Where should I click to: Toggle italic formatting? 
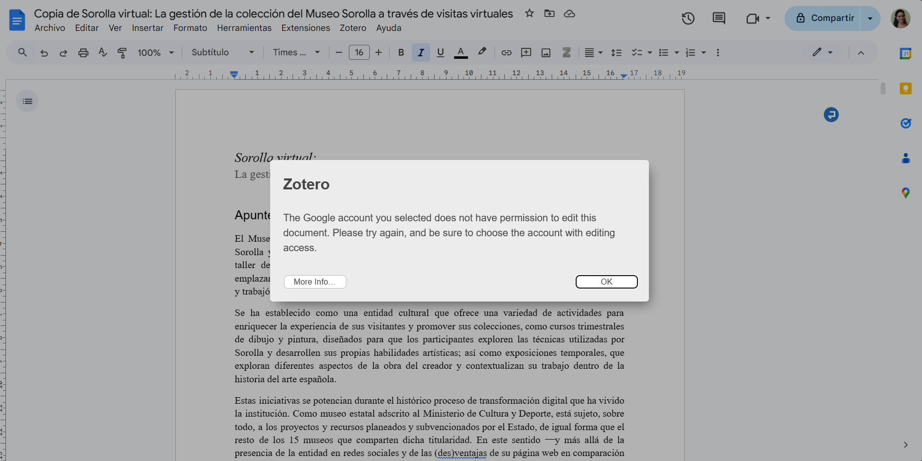421,52
